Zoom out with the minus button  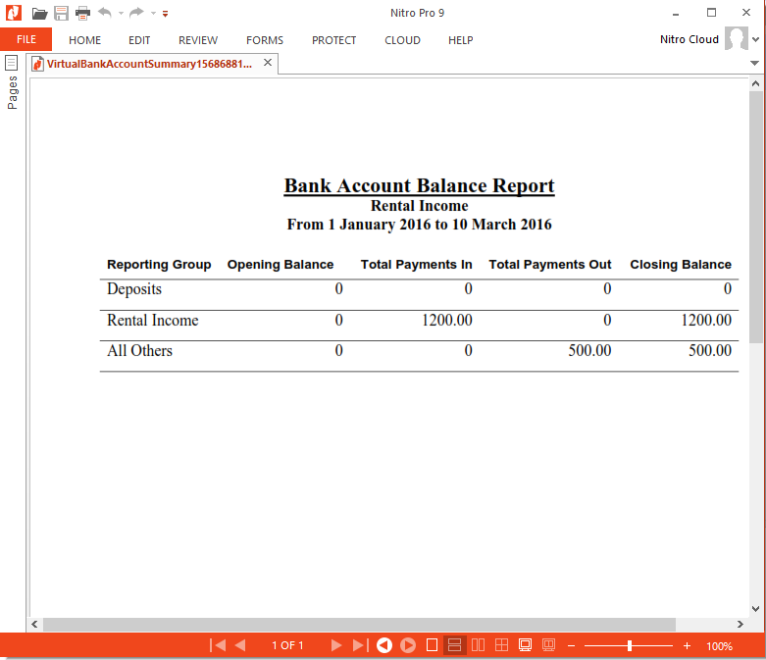pos(571,646)
